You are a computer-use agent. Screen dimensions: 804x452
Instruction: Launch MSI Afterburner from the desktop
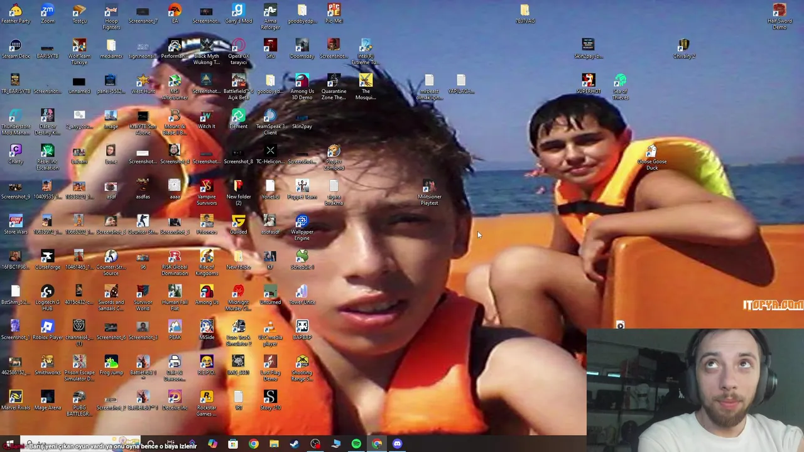click(x=175, y=87)
